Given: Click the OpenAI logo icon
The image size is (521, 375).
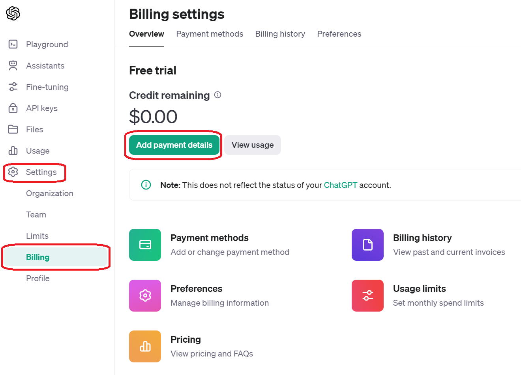Looking at the screenshot, I should [x=13, y=13].
